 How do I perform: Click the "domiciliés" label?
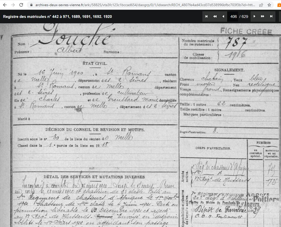(x=168, y=100)
